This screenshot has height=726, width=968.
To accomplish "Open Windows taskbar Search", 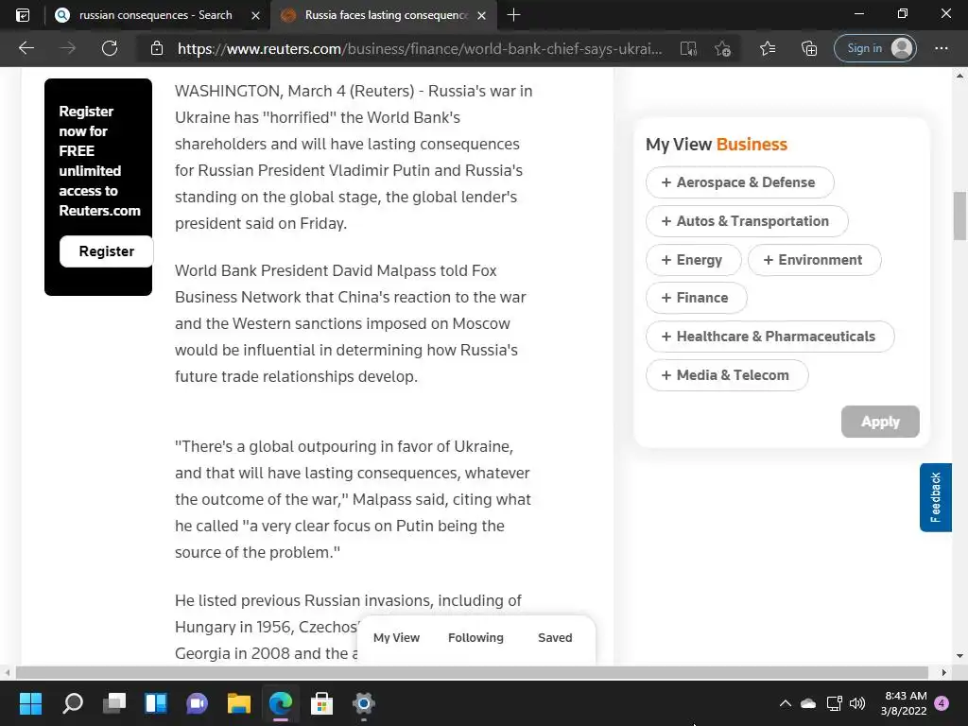I will pyautogui.click(x=72, y=703).
